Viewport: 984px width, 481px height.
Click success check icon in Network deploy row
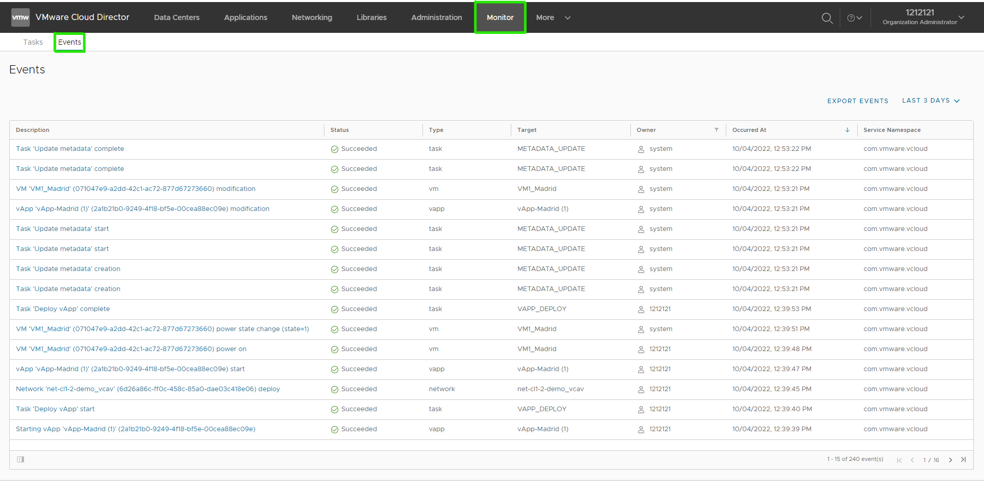(x=335, y=390)
